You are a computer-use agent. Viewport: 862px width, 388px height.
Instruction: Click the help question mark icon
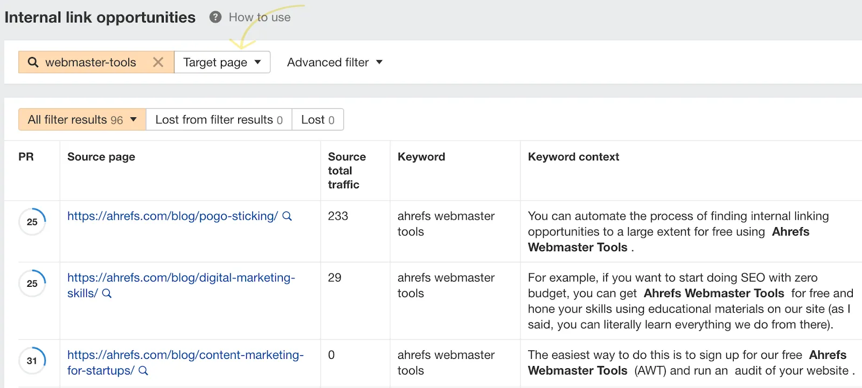(215, 17)
